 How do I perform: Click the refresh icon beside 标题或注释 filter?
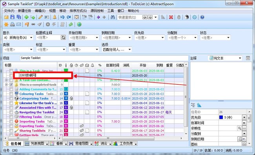tap(63, 37)
